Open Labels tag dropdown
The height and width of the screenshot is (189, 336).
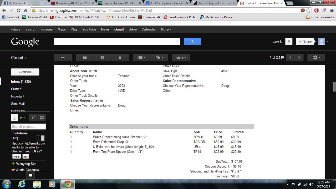point(159,58)
